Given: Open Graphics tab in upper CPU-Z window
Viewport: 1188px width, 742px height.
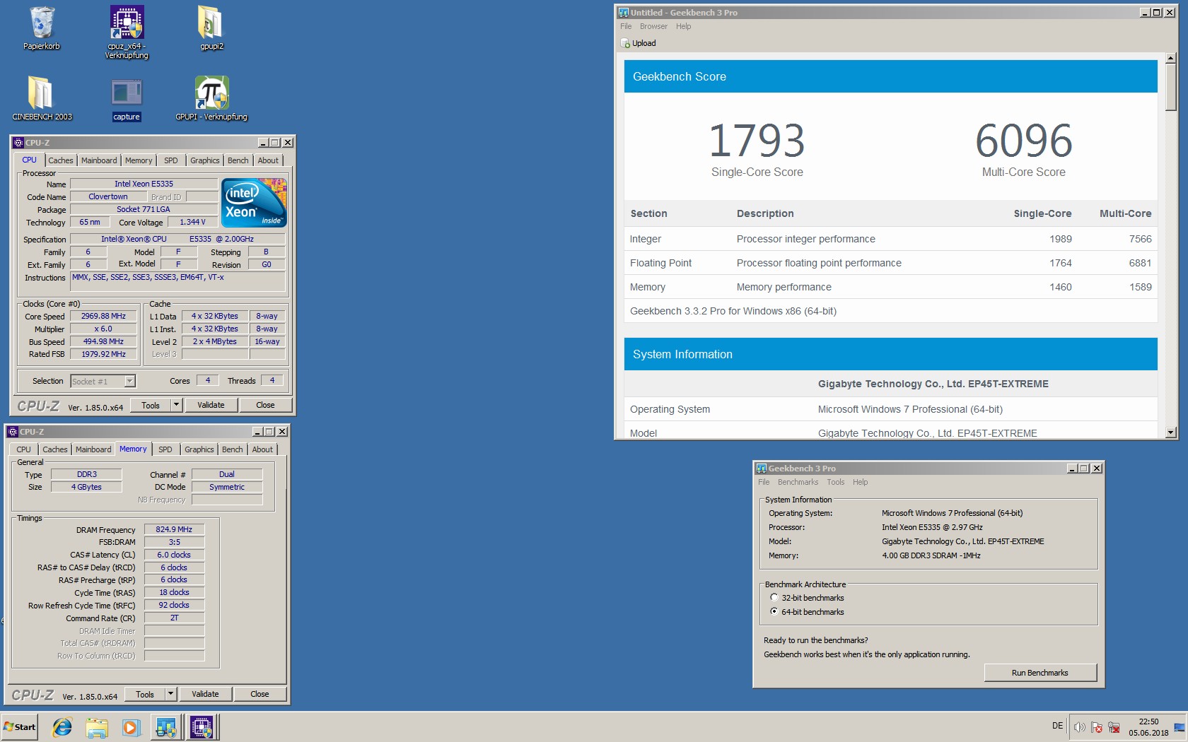Looking at the screenshot, I should (x=205, y=160).
